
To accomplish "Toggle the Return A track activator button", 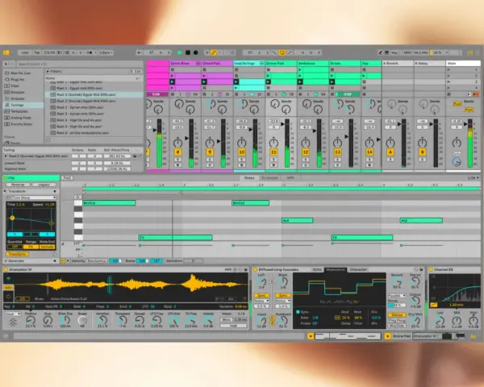I will pos(390,152).
